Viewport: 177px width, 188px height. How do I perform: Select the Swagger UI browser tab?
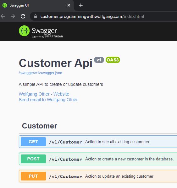click(37, 5)
